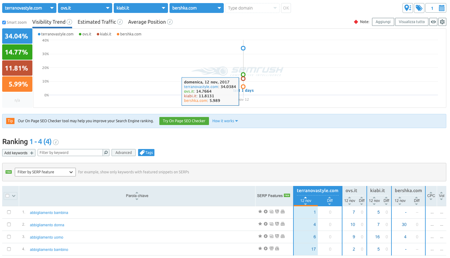Click the green 14.77% visibility box
This screenshot has width=450, height=258.
click(17, 52)
